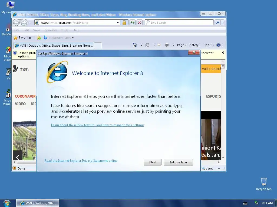
Task: Click the MSN taskbar button
Action: 38,203
